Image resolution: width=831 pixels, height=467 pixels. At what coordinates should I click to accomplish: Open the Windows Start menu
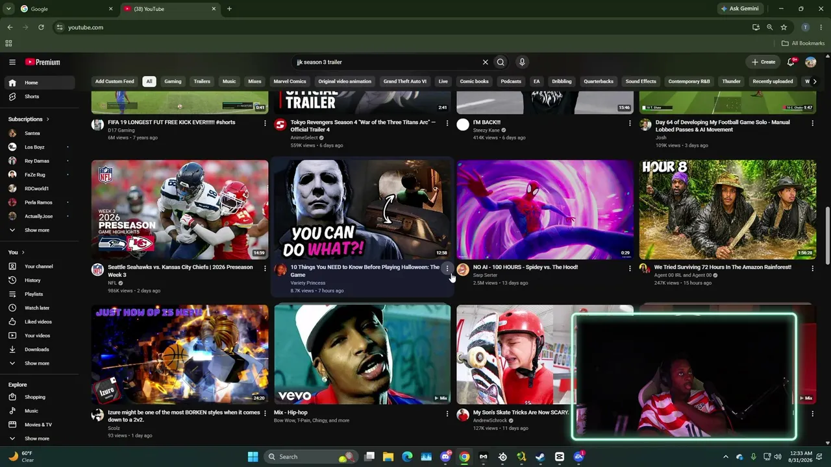point(253,457)
